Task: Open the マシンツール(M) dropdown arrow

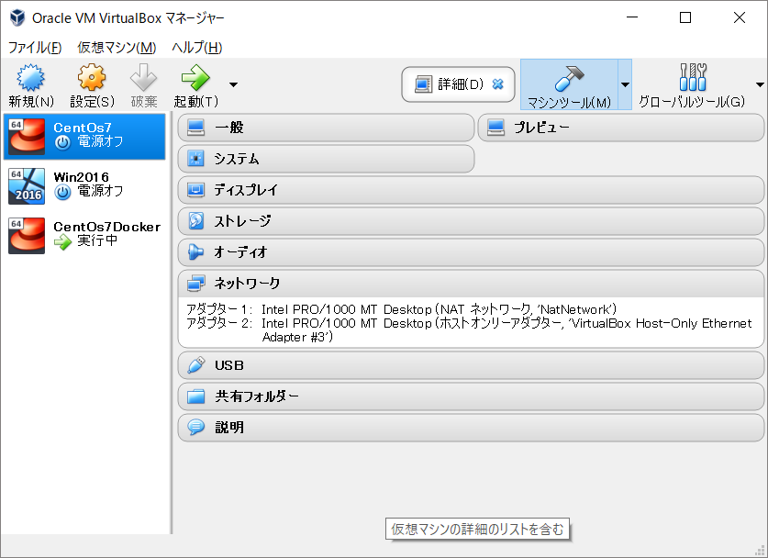Action: (625, 84)
